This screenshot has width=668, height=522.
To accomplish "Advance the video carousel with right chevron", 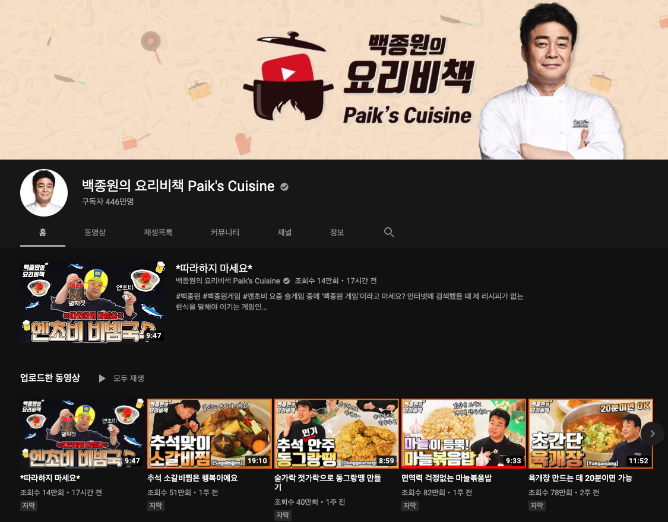I will (652, 434).
